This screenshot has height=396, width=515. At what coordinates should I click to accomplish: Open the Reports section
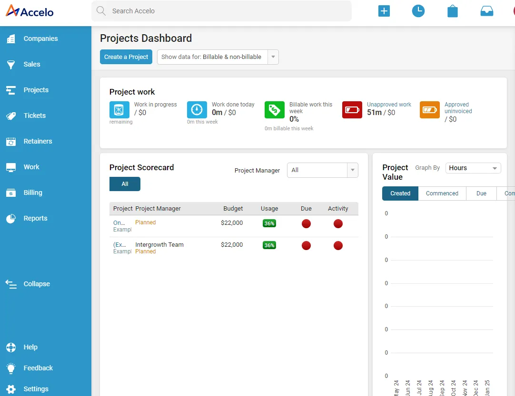pos(35,218)
